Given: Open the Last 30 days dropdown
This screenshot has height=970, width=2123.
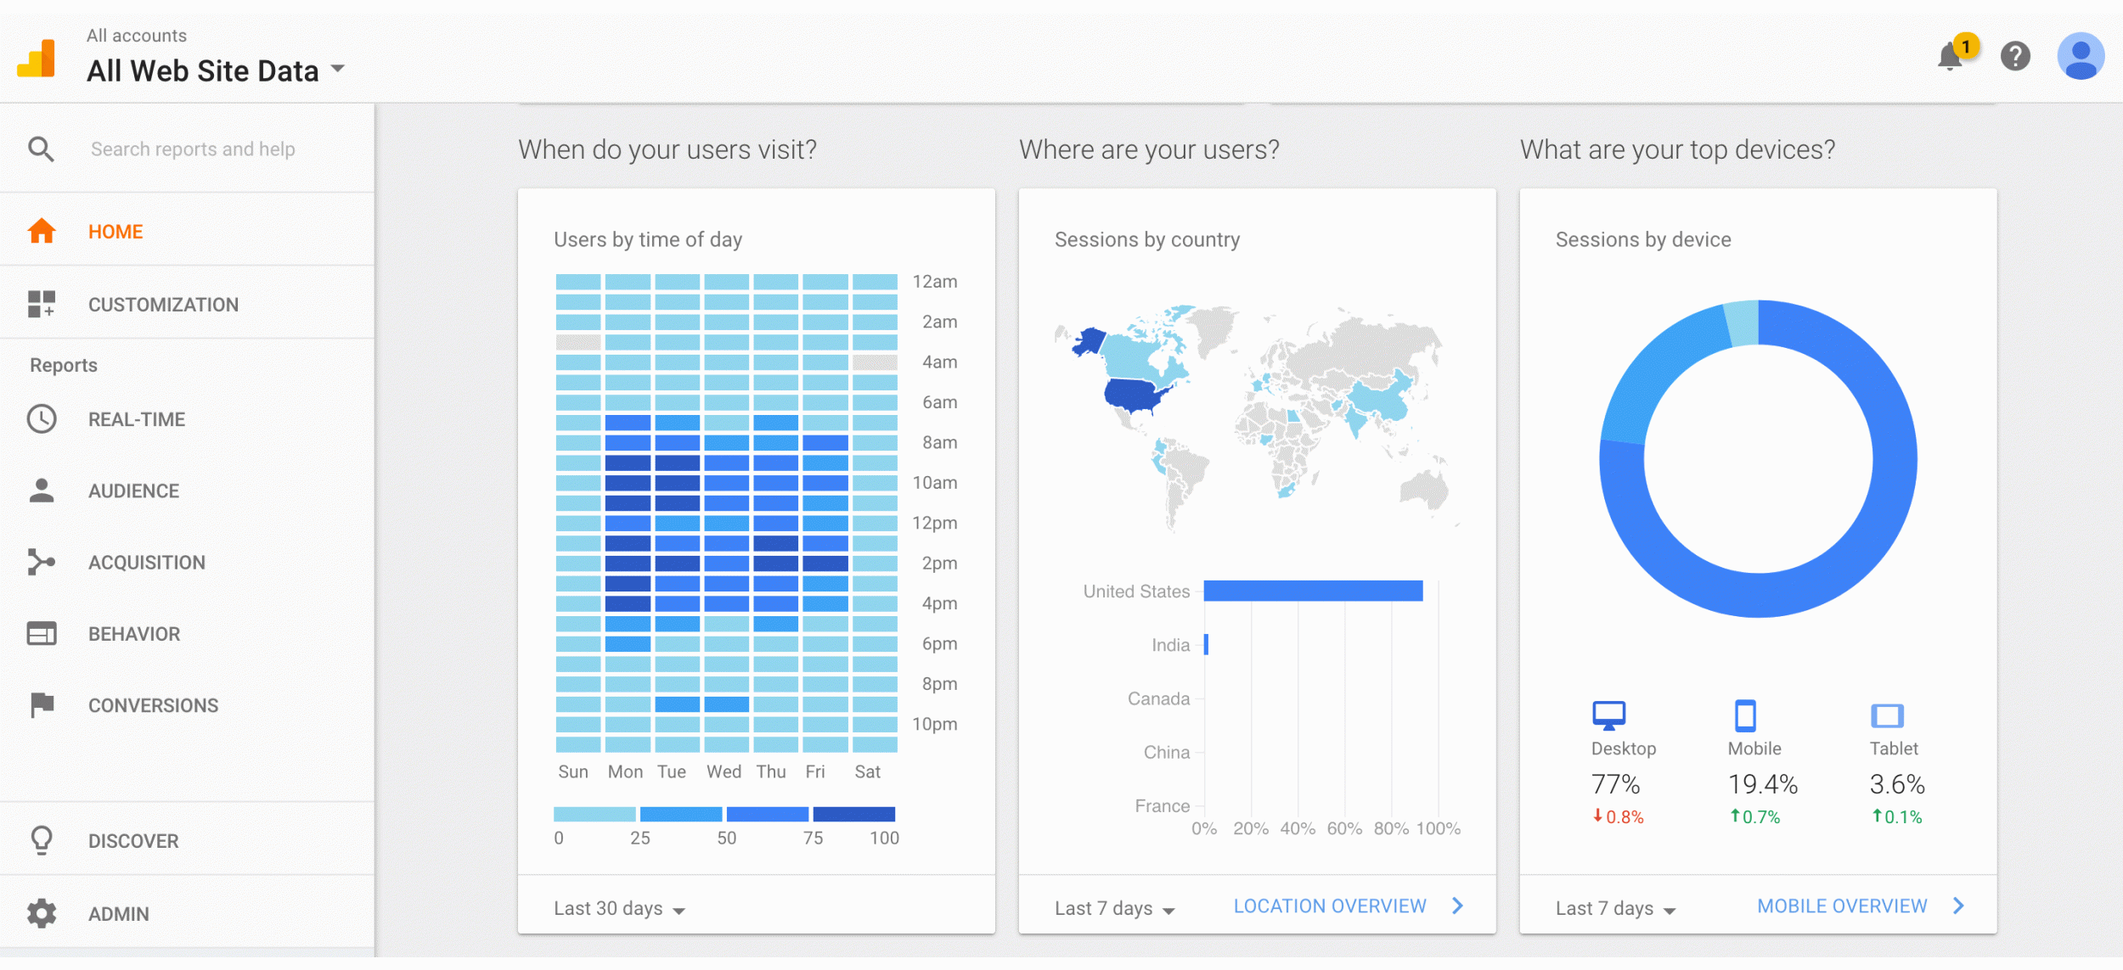Looking at the screenshot, I should (x=619, y=909).
